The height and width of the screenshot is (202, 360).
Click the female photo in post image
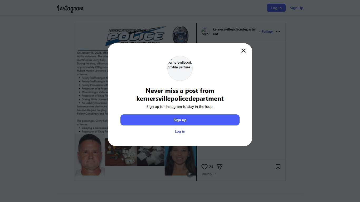point(181,161)
